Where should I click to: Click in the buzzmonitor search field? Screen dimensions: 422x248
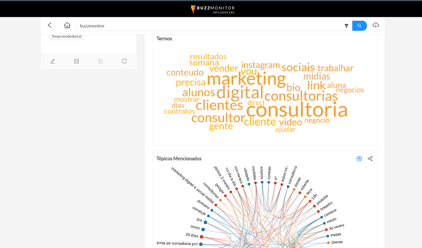pos(209,26)
